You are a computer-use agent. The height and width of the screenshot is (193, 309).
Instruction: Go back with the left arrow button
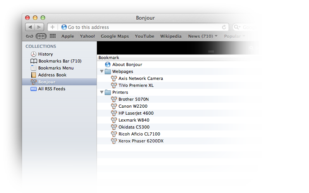point(30,27)
